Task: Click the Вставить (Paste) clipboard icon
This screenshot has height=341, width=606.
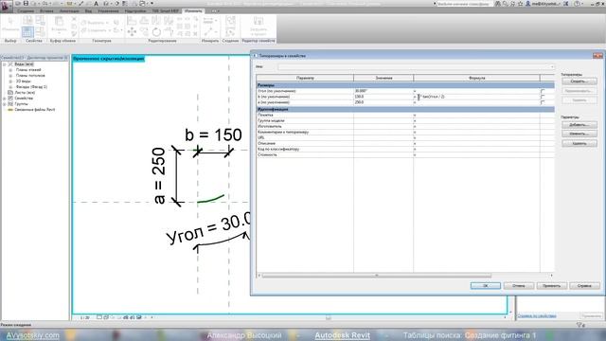Action: tap(59, 24)
